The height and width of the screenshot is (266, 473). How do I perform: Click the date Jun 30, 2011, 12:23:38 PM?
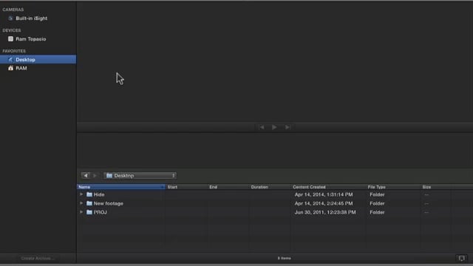[325, 212]
